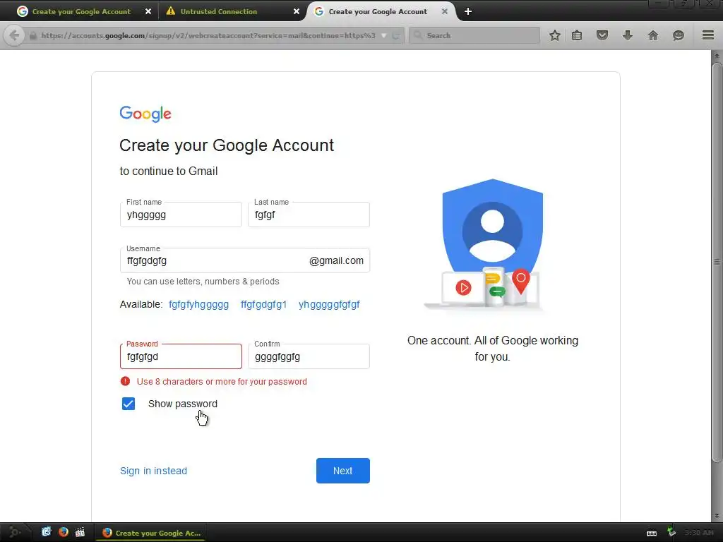This screenshot has height=542, width=723.
Task: Click the @gmail.com suffix text
Action: [336, 260]
